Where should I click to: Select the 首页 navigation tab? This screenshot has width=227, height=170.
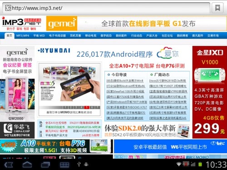[10, 35]
